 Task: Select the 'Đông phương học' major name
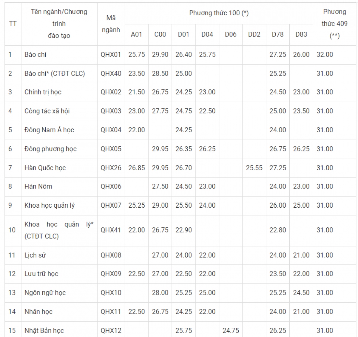[50, 149]
